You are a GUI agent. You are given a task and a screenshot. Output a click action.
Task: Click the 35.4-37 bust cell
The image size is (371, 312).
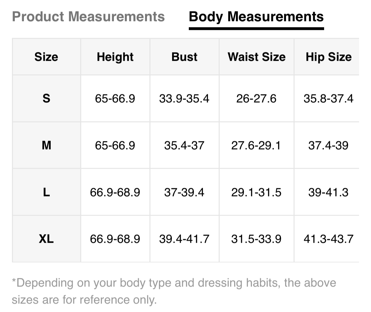[184, 145]
